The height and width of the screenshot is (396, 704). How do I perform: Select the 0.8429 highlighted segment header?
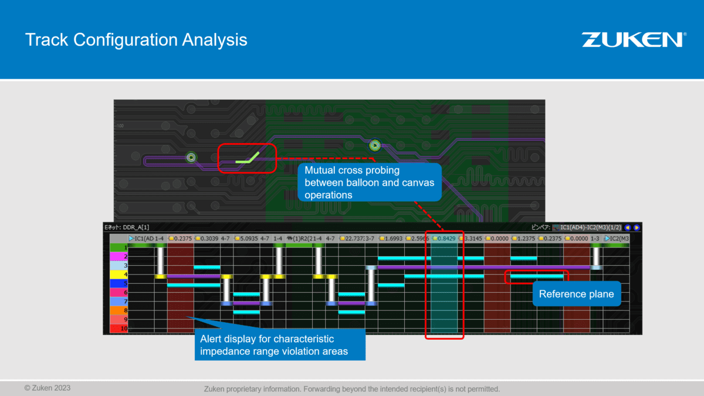point(444,239)
